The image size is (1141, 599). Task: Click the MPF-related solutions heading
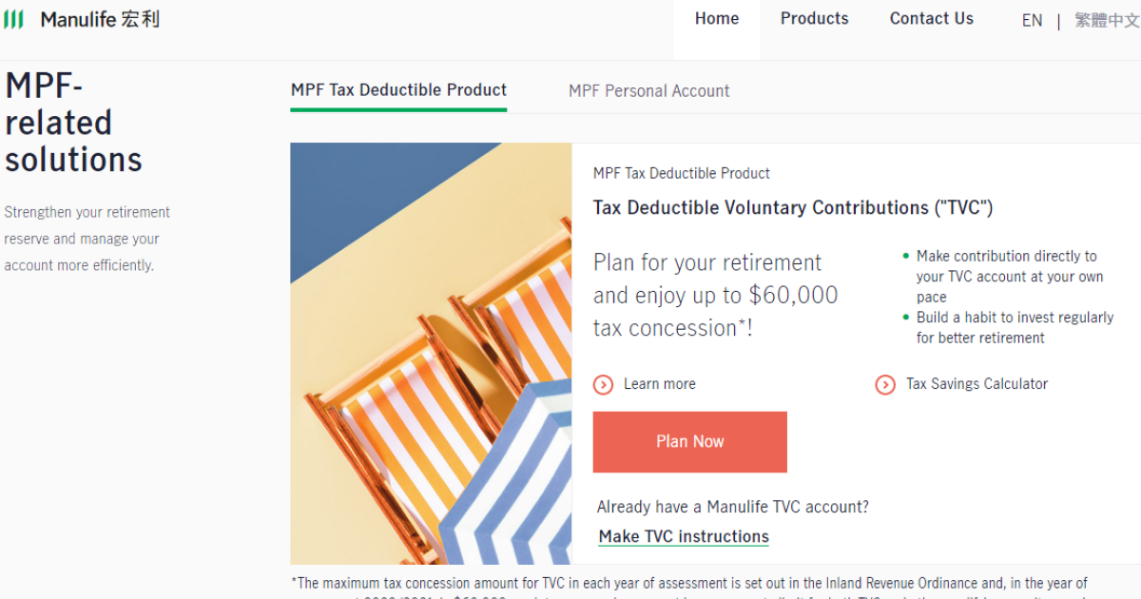(x=73, y=123)
